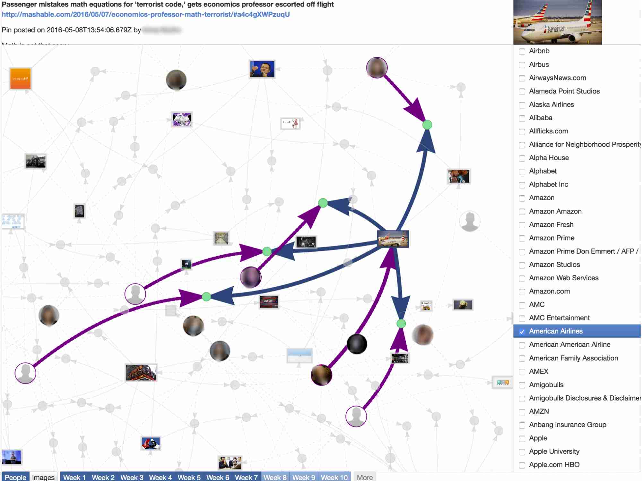
Task: Select the Amigobulls entry
Action: (546, 385)
